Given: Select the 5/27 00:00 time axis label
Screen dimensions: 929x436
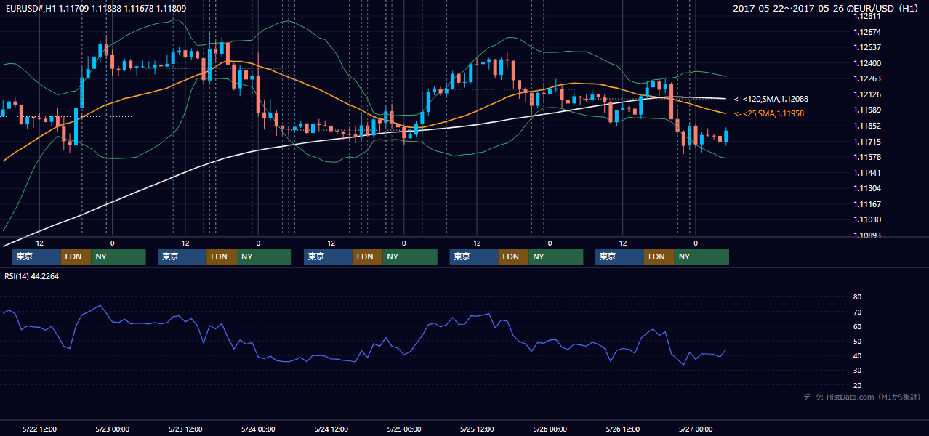Looking at the screenshot, I should (x=696, y=429).
